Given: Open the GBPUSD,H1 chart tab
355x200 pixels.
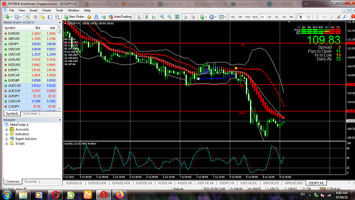Looking at the screenshot, I should (271, 183).
